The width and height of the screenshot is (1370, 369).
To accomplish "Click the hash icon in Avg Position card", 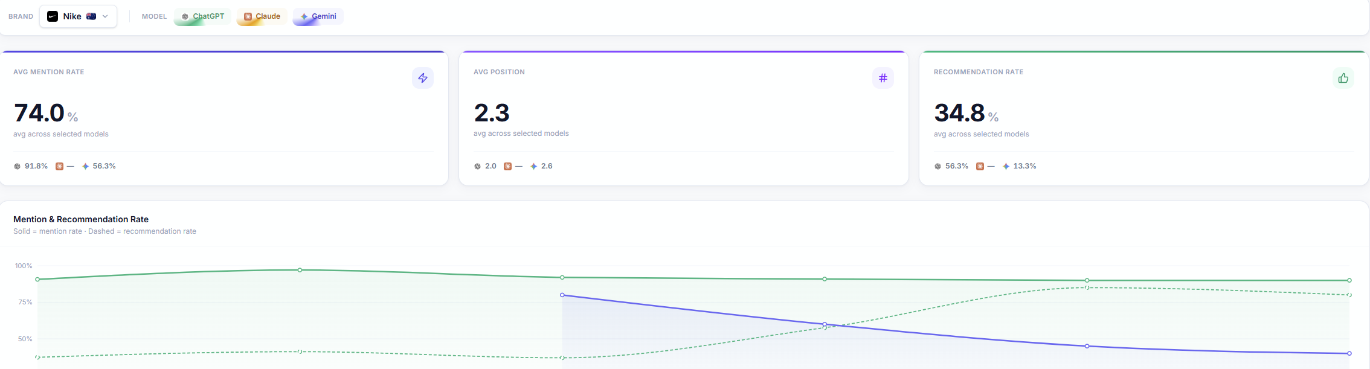I will [883, 78].
